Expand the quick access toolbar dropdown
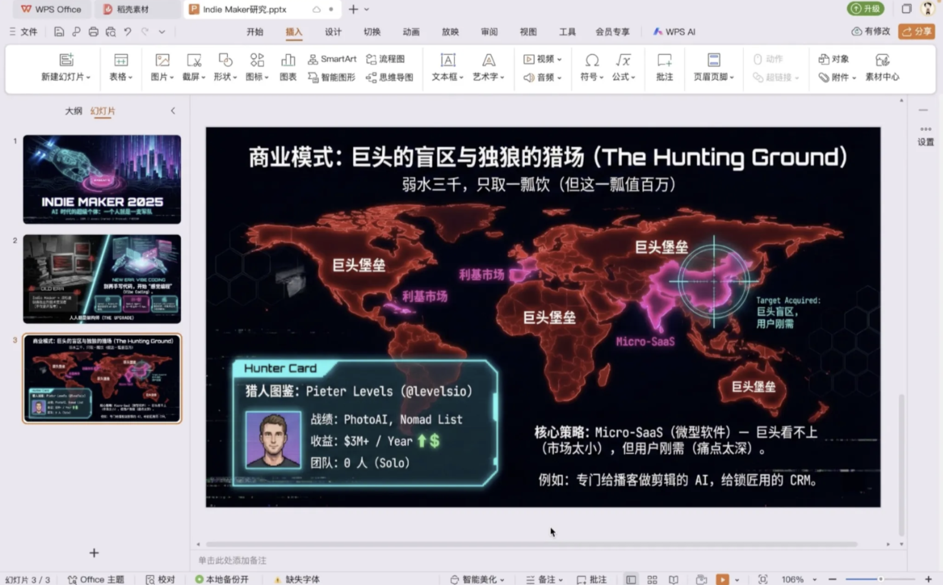The height and width of the screenshot is (585, 943). pos(162,32)
